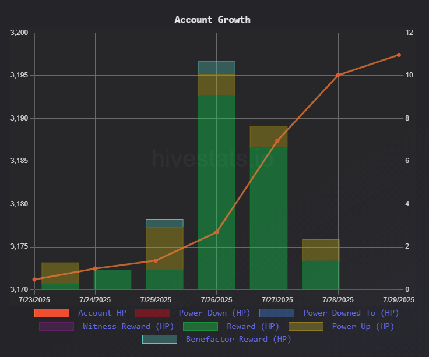Click the 7/24/2025 x-axis label
429x357 pixels.
tap(95, 299)
